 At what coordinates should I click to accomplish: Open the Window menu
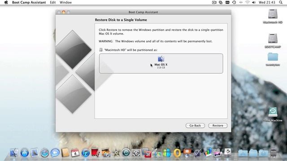(x=66, y=2)
